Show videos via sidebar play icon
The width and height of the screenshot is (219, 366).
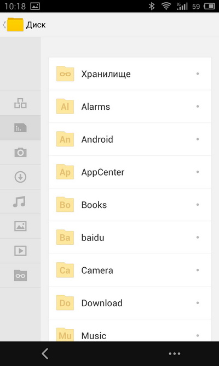20,251
